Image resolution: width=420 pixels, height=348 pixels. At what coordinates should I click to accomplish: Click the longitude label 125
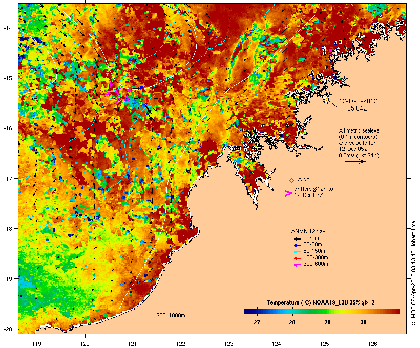click(325, 344)
